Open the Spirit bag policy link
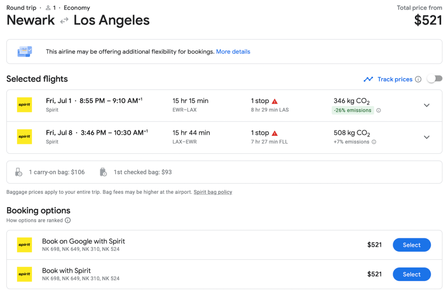 (x=213, y=192)
